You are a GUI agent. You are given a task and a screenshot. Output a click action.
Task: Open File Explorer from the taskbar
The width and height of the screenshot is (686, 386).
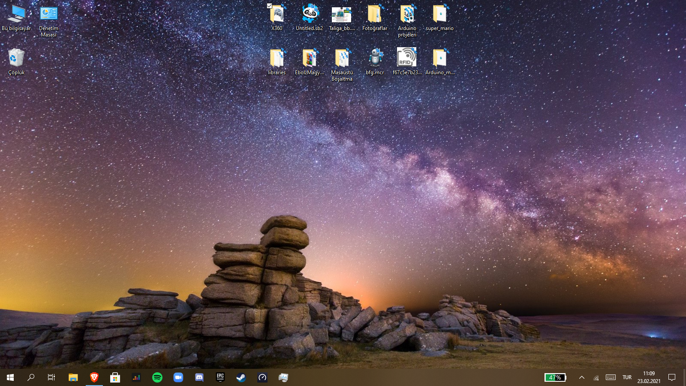(x=73, y=377)
